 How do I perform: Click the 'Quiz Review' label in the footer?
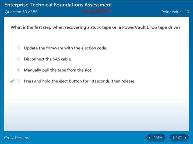[17, 138]
